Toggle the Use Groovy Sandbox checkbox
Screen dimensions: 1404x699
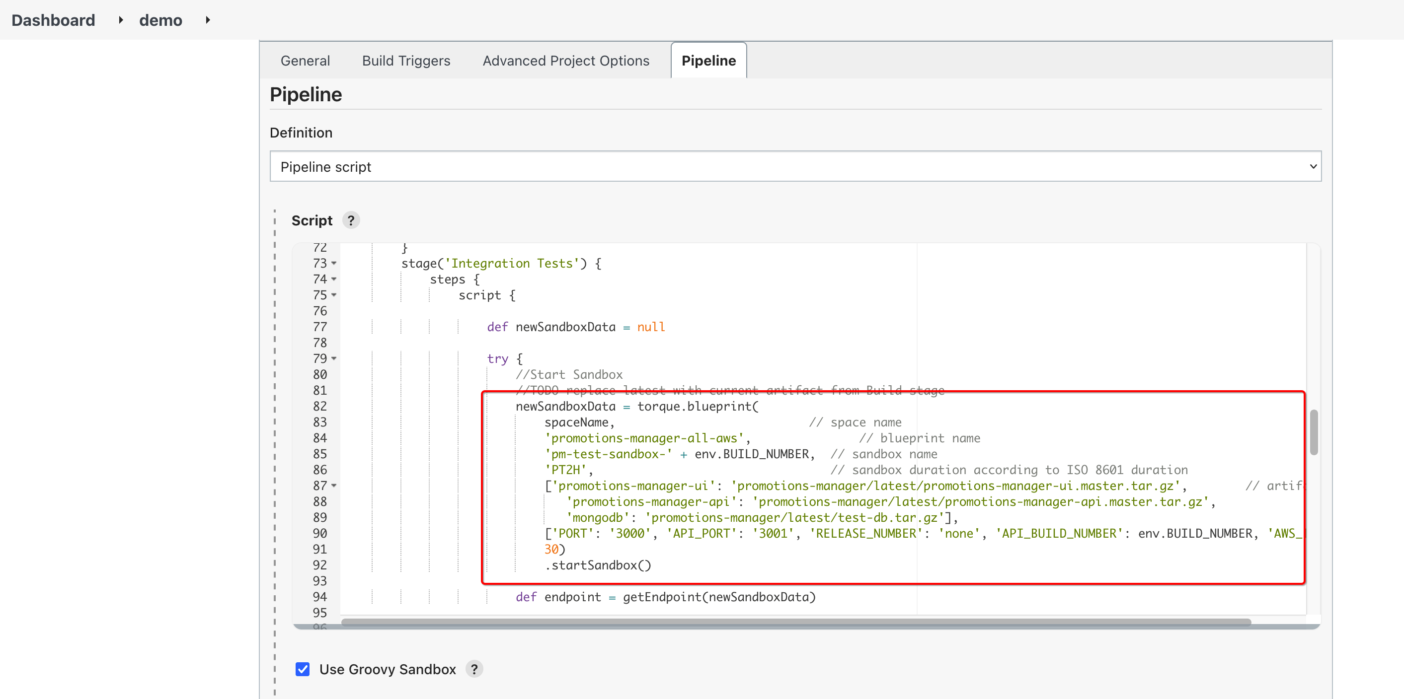coord(303,669)
